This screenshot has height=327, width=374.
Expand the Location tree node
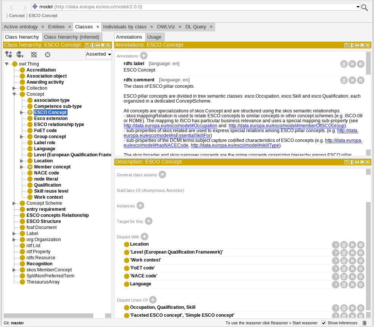22,161
